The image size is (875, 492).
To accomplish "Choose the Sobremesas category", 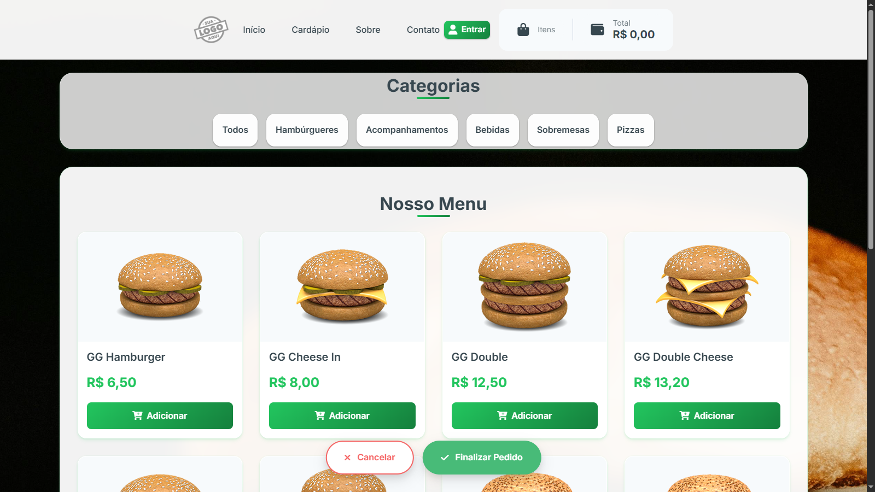I will [x=563, y=130].
